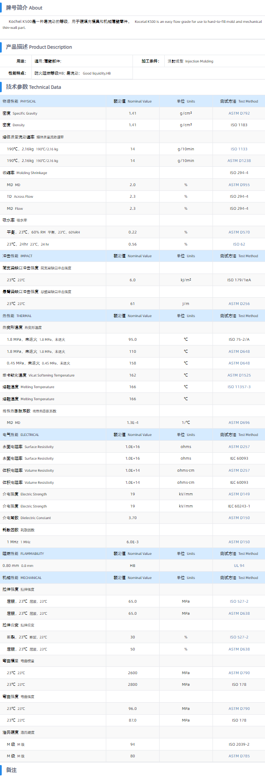Open the ASTM D570 water absorption link
Image resolution: width=265 pixels, height=778 pixels.
pyautogui.click(x=239, y=232)
